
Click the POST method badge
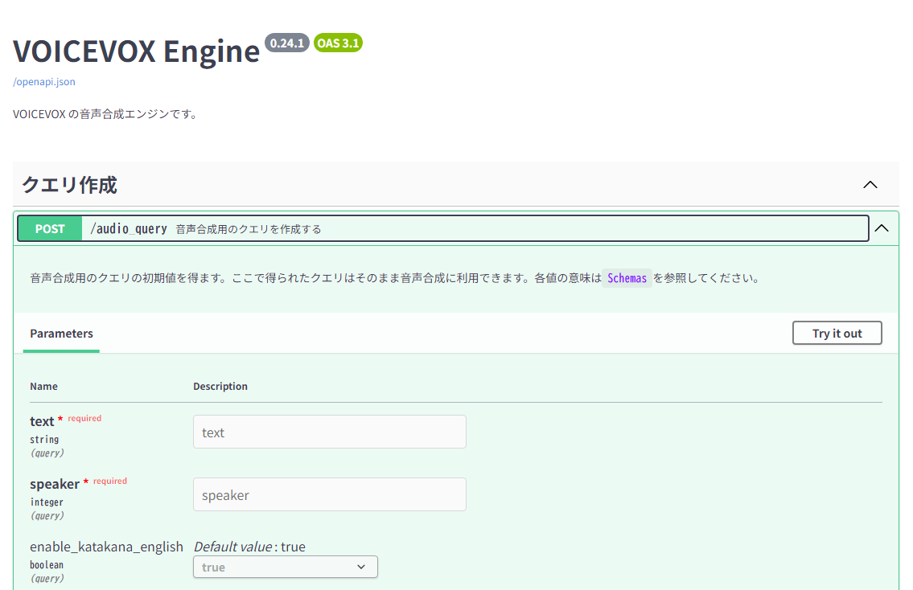(50, 228)
